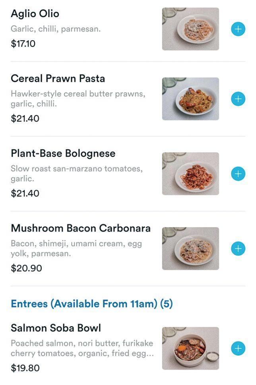This screenshot has height=385, width=256.
Task: Click the add icon for Aglio Olio
Action: [239, 29]
